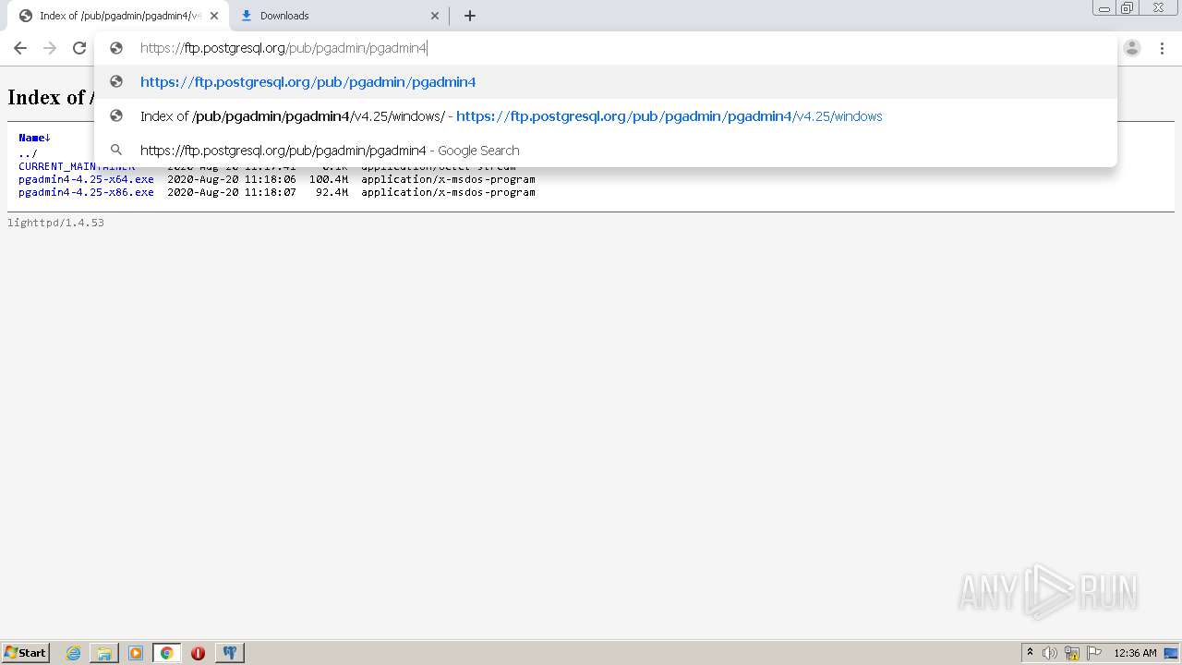
Task: Click the 12:36 AM taskbar clock
Action: [1135, 653]
